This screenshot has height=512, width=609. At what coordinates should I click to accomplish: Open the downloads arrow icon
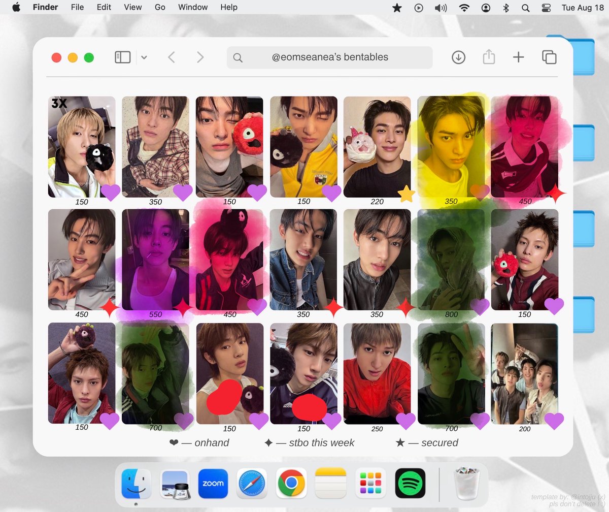(458, 57)
